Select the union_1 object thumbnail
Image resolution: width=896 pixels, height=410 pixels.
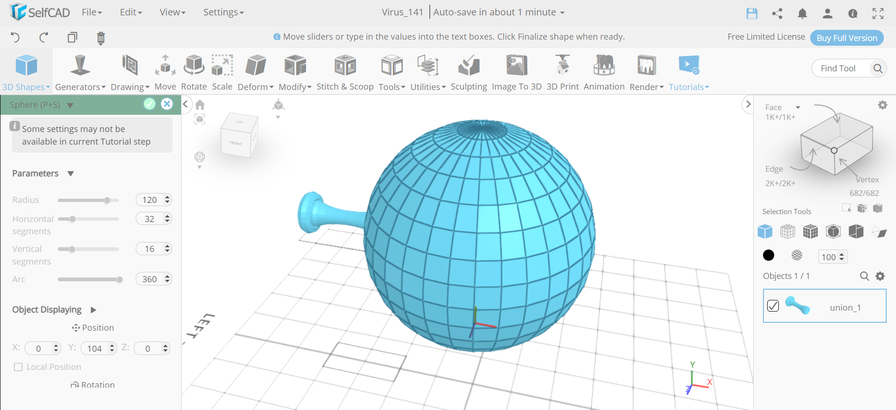(798, 306)
